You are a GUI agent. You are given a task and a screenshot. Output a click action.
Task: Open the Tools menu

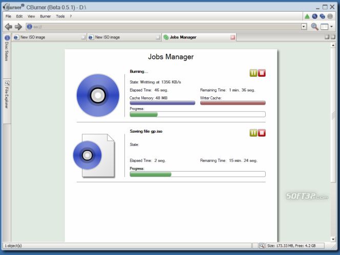[60, 16]
